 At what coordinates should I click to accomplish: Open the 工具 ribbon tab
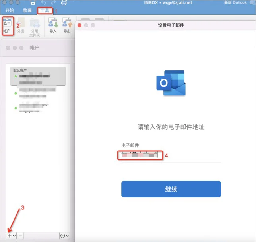click(45, 11)
